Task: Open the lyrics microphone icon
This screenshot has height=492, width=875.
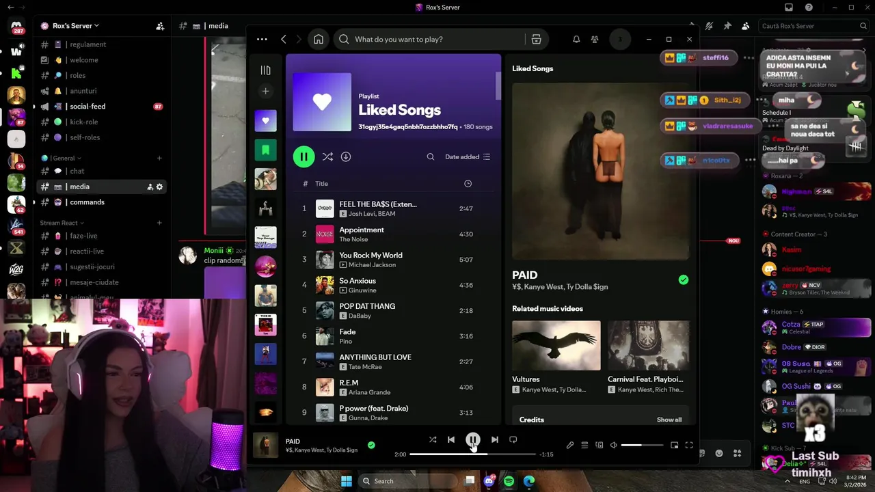Action: coord(570,445)
